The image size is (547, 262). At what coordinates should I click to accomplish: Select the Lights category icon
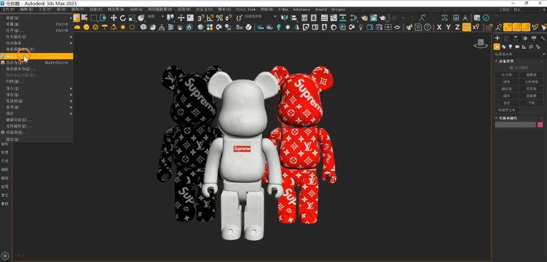coord(511,47)
